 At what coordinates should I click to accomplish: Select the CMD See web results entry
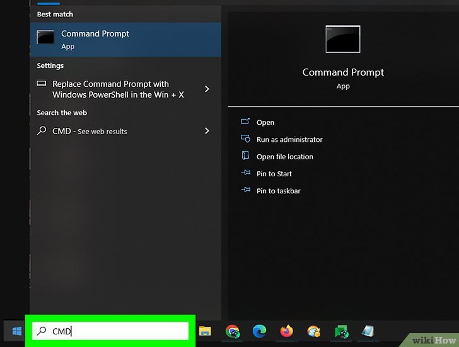click(x=125, y=131)
